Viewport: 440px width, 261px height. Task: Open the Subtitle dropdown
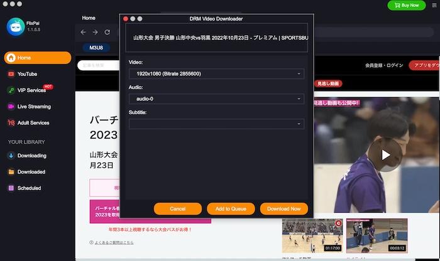click(x=216, y=124)
